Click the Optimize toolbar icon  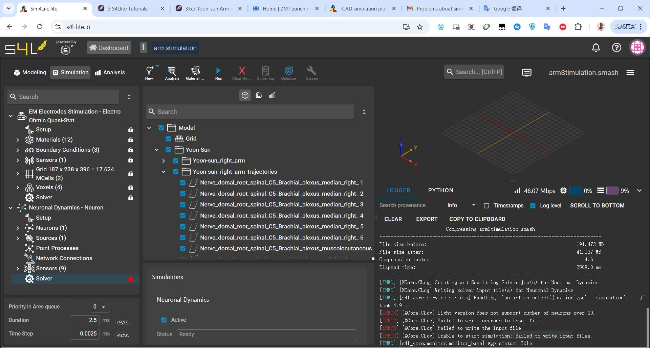coord(288,73)
